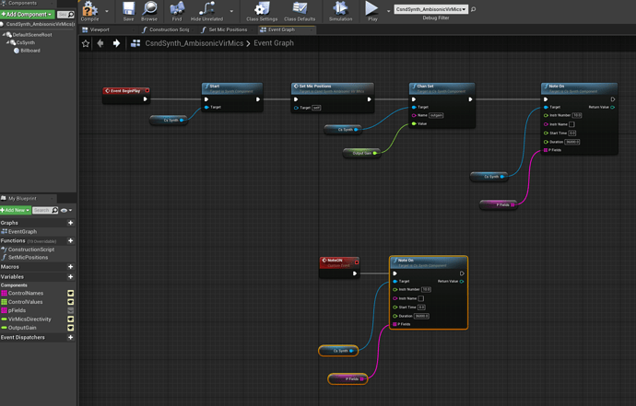
Task: Click the Output Gain variable node
Action: (x=361, y=153)
